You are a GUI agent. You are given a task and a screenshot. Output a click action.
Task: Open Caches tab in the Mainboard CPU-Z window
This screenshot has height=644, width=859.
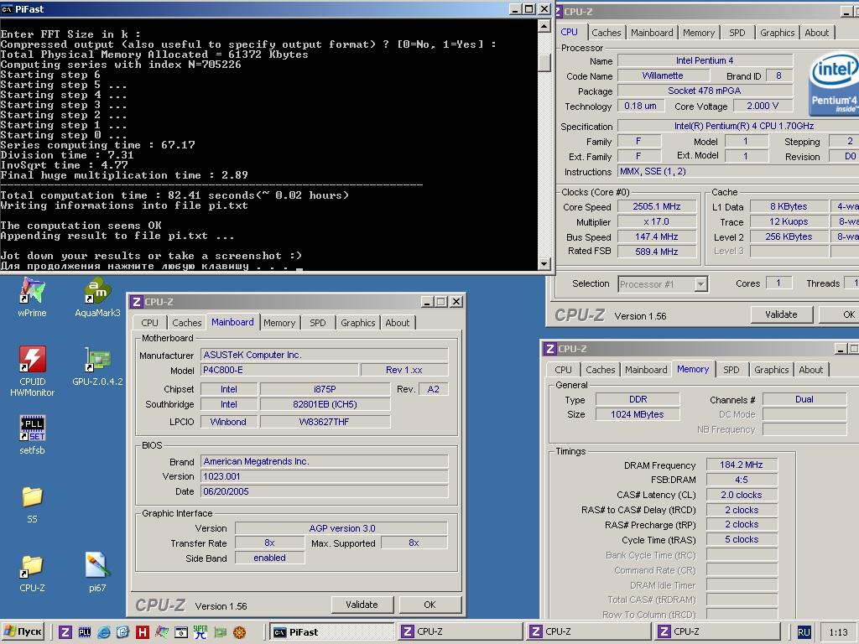[187, 323]
